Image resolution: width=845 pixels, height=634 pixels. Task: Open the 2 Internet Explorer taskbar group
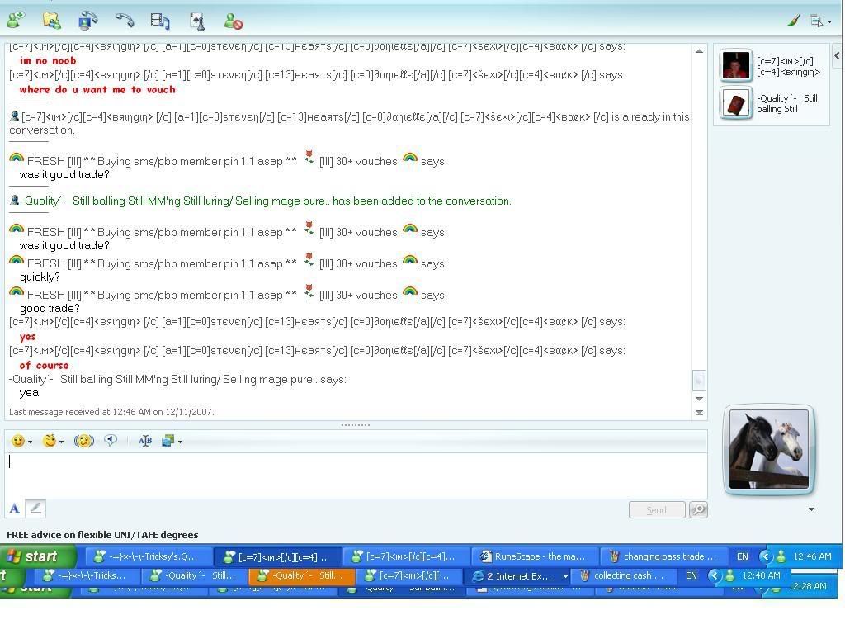[517, 575]
